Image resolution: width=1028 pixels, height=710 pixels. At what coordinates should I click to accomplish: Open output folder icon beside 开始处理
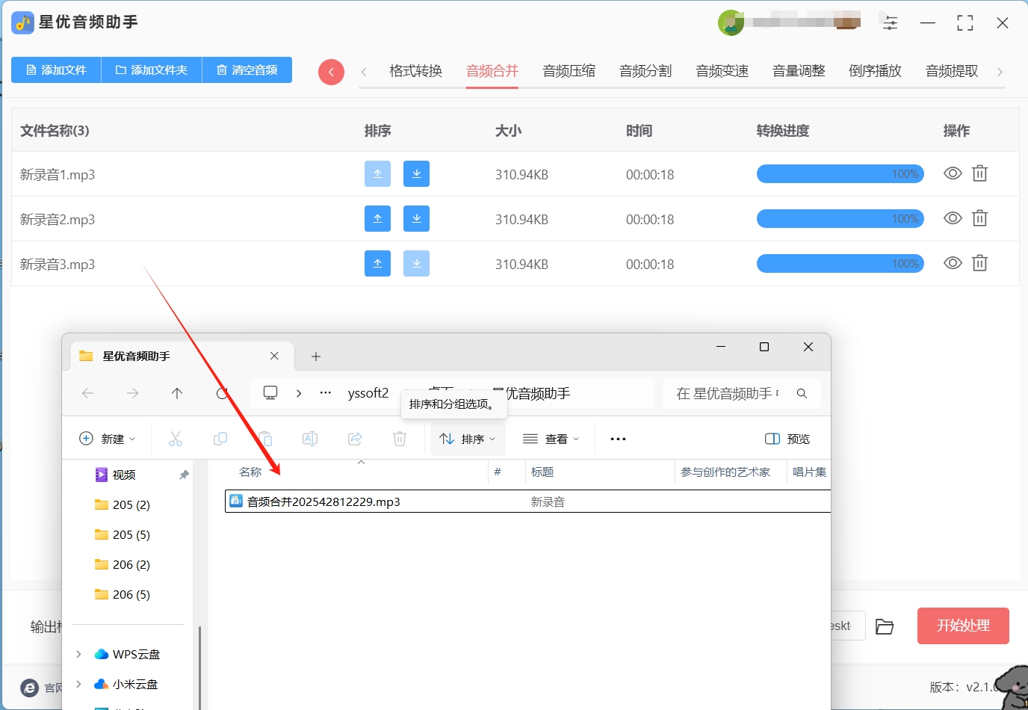point(885,626)
